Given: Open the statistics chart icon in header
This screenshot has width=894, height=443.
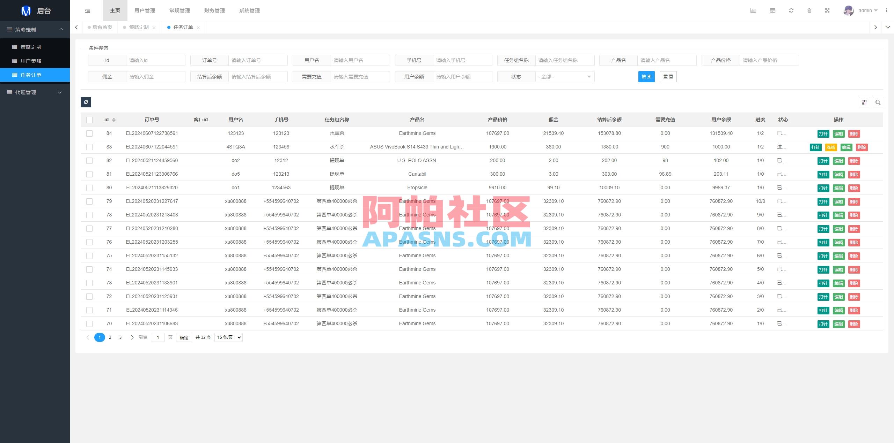Looking at the screenshot, I should pos(753,10).
